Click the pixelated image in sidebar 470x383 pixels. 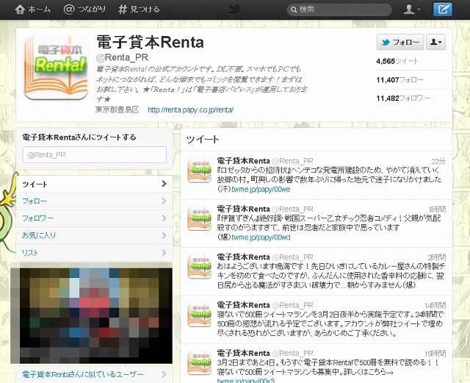coord(91,312)
